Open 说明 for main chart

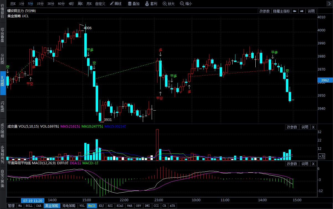click(311, 11)
